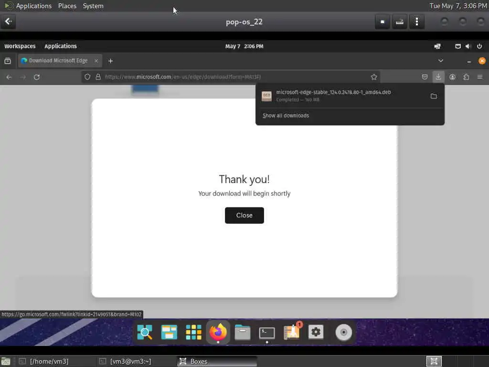Click the guest volume speaker icon

(x=468, y=46)
